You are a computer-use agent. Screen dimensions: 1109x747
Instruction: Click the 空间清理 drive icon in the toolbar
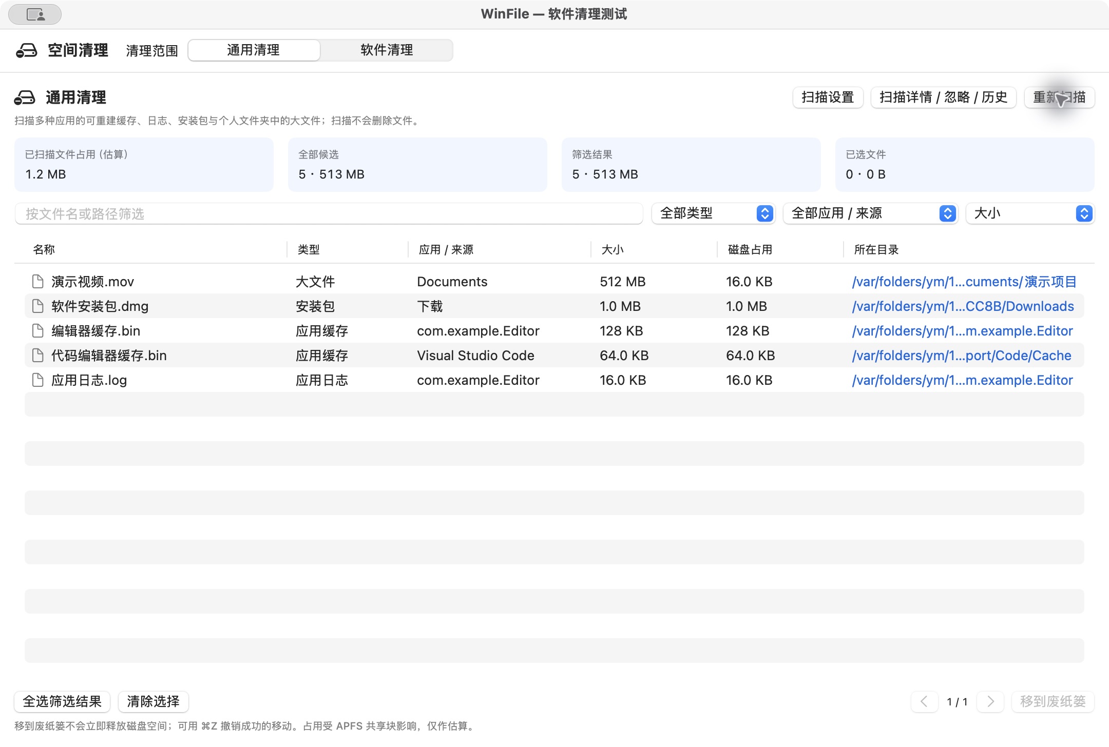[27, 50]
